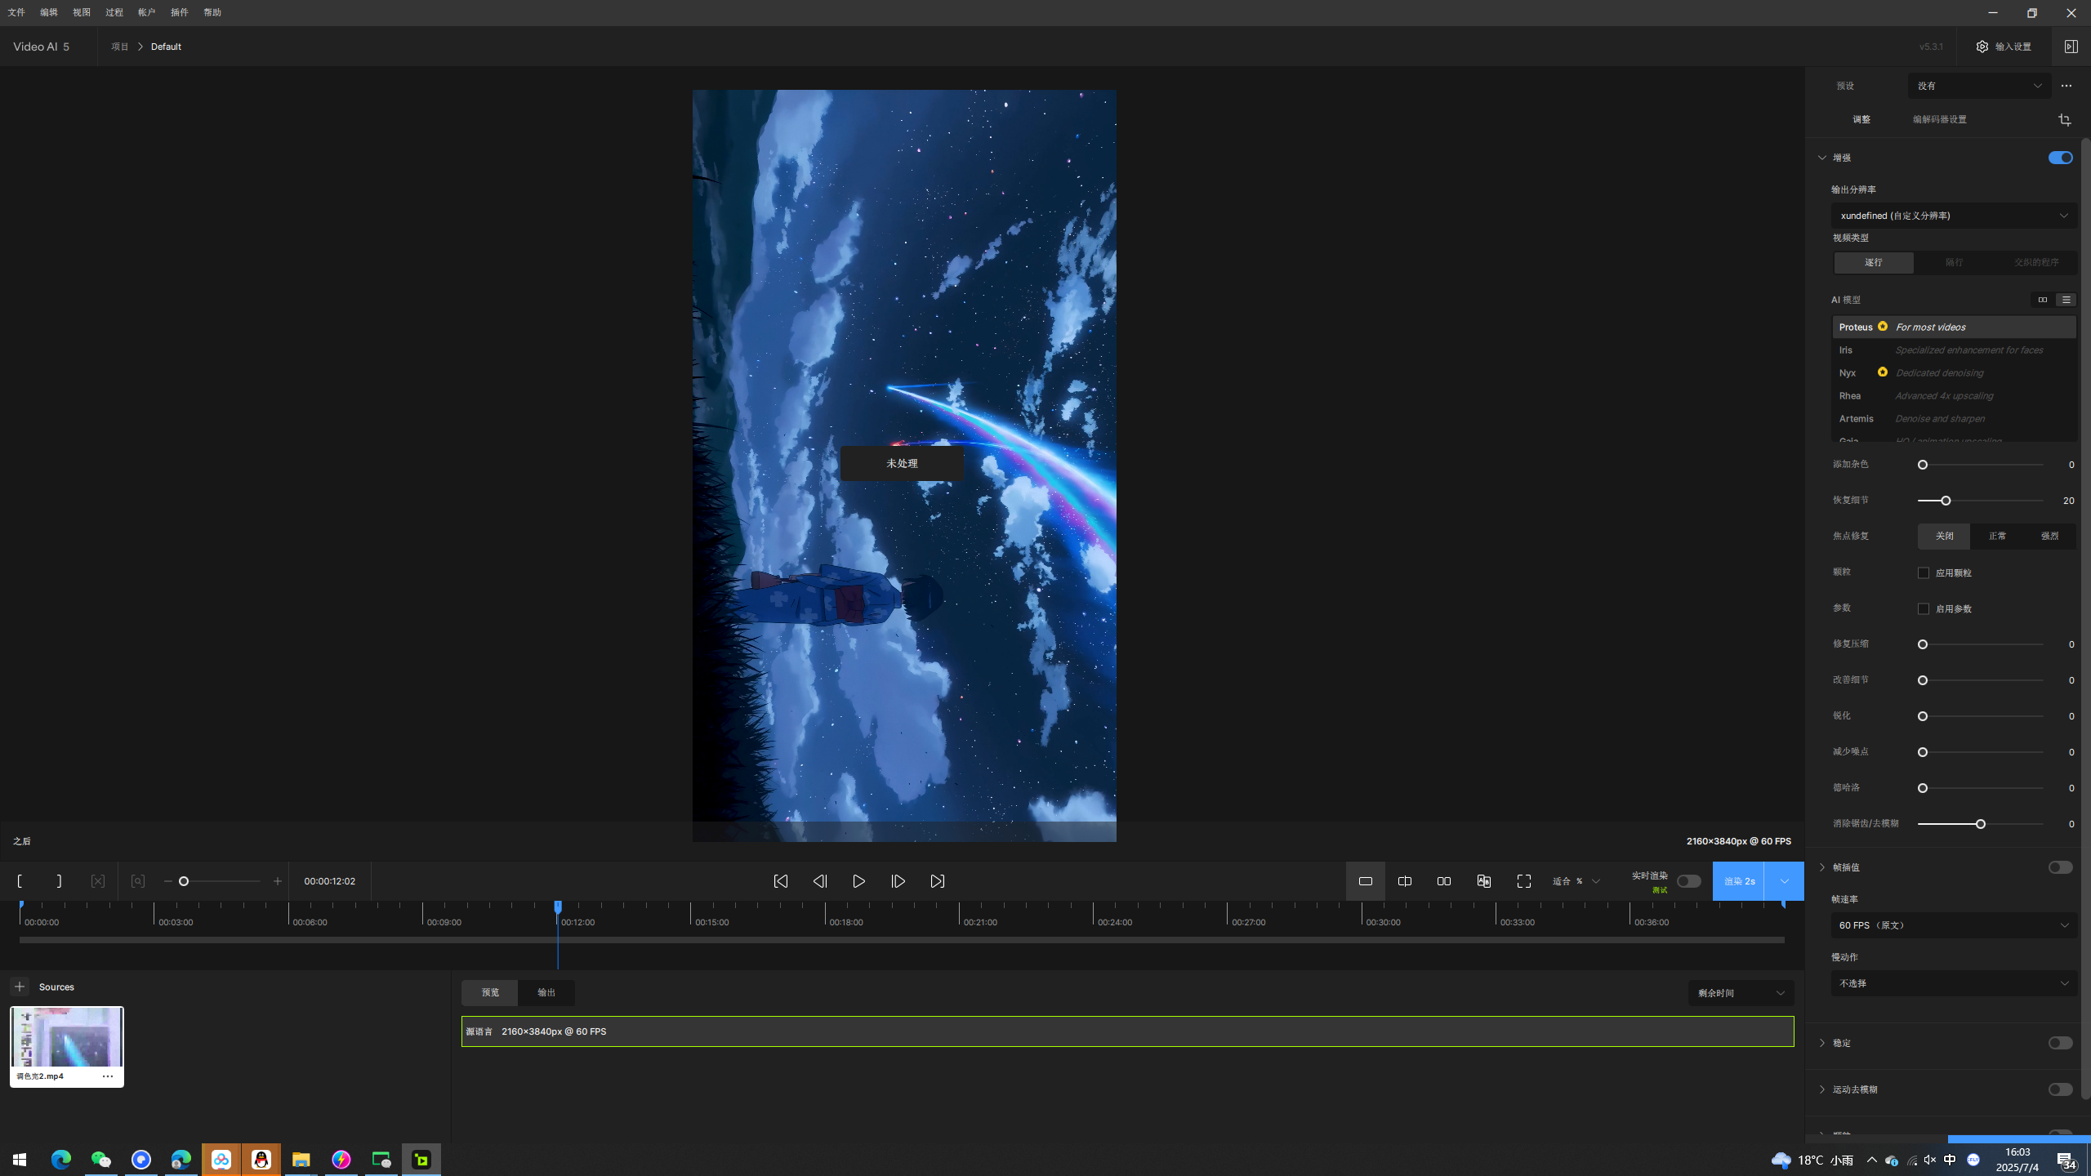Toggle the right sidebar panel icon

(x=2071, y=47)
